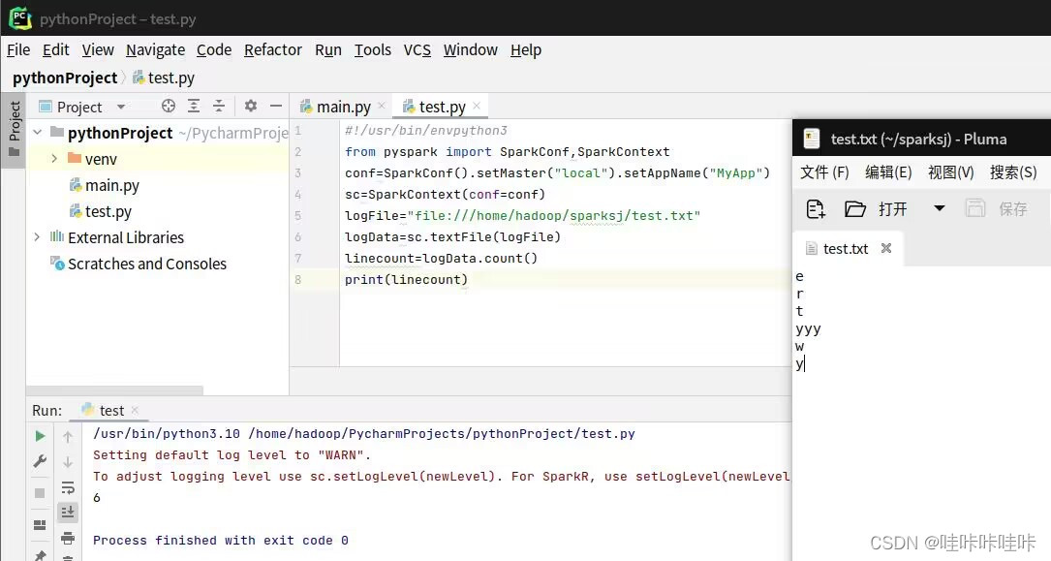Viewport: 1051px width, 561px height.
Task: Click Pluma save icon
Action: 975,208
